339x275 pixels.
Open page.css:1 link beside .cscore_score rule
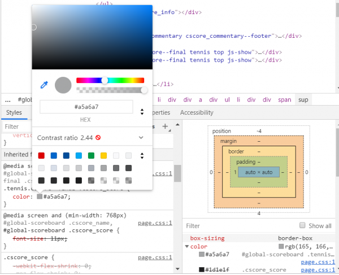[155, 257]
